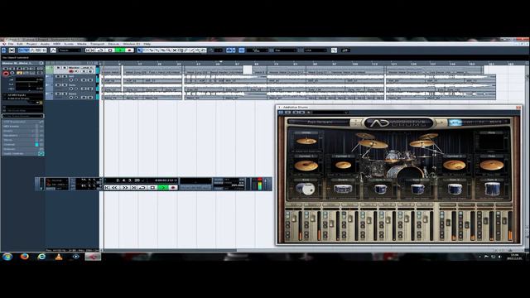Click the horizontal scrollbar below the arrange area
530x298 pixels.
[169, 250]
